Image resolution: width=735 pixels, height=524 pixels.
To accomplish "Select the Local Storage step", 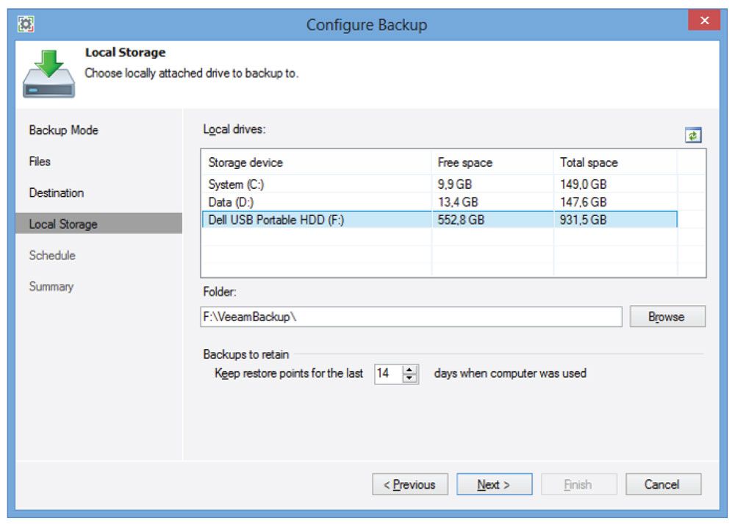I will [x=63, y=224].
